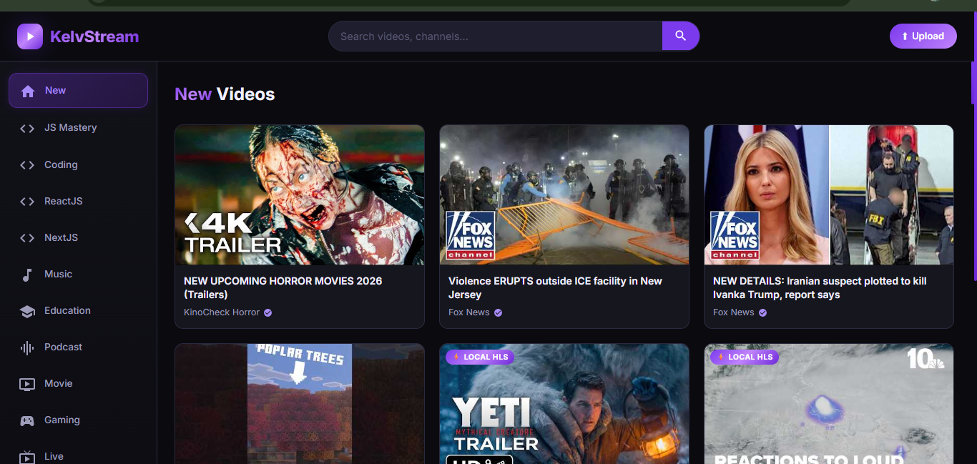Open the New category in sidebar
Viewport: 977px width, 464px height.
pyautogui.click(x=78, y=91)
